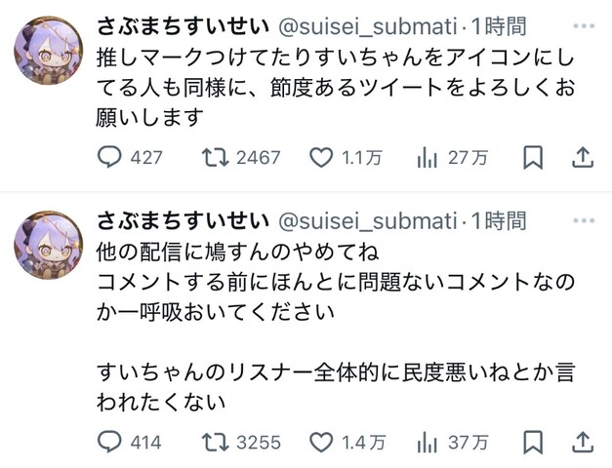Open profile avatar on the first tweet

pos(49,51)
